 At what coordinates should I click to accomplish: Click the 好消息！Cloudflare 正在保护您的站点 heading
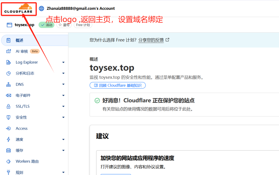click(x=148, y=101)
